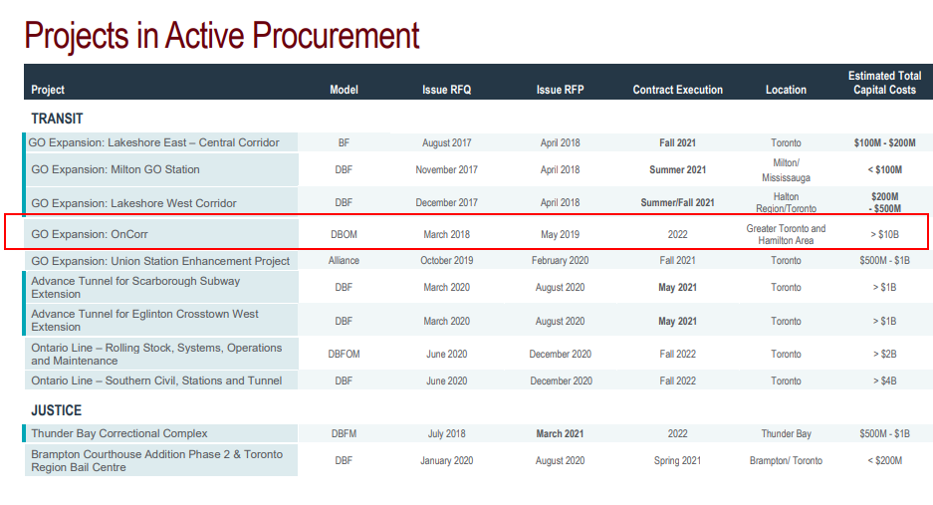
Task: Select the Alliance model cell
Action: tap(344, 261)
